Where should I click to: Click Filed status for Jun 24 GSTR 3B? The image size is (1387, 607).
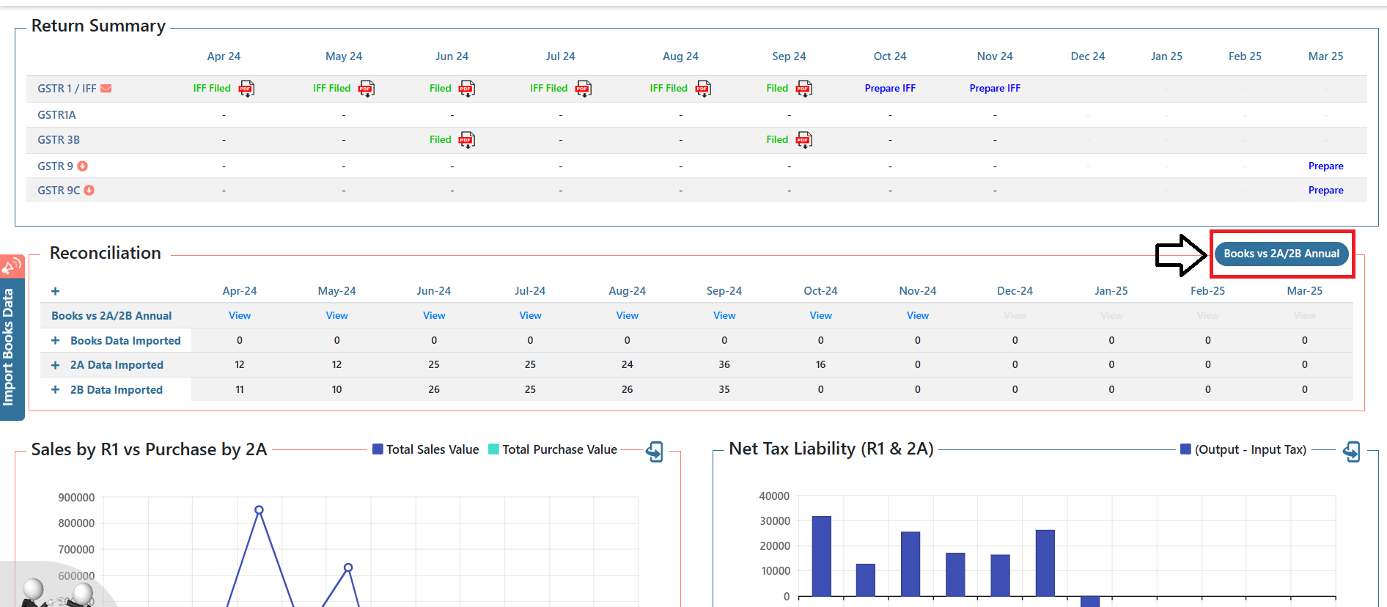coord(441,140)
